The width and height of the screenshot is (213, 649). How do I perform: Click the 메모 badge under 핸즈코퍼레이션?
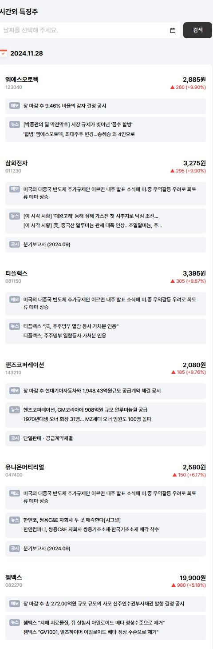pos(15,390)
